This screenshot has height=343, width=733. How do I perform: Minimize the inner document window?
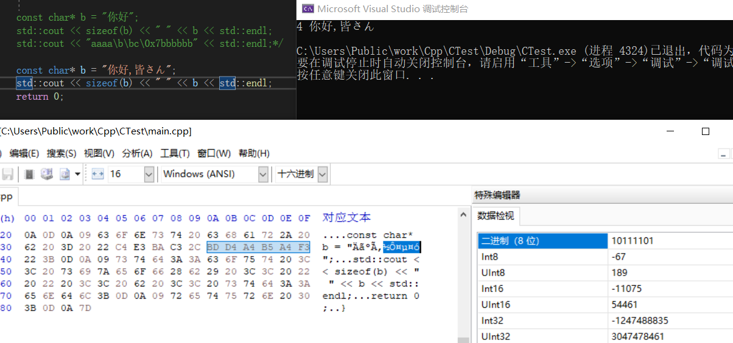(x=723, y=154)
